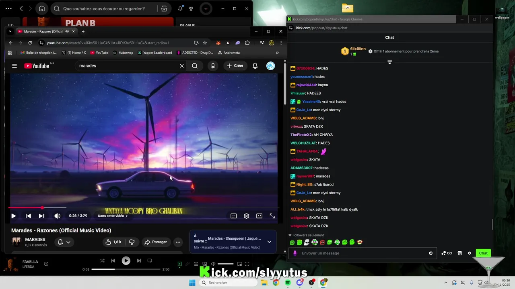
Task: Clear the 'marades' search text
Action: pos(182,66)
